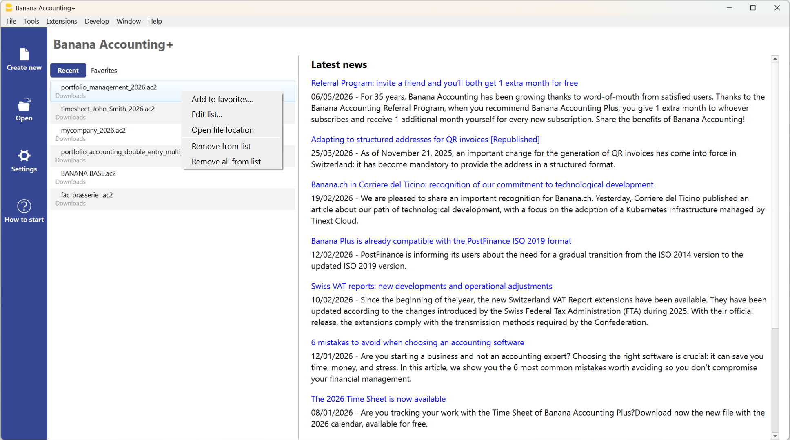Open Settings gear icon
This screenshot has height=440, width=790.
(x=24, y=156)
